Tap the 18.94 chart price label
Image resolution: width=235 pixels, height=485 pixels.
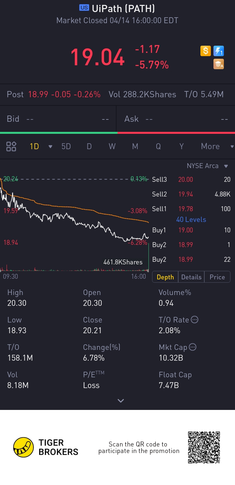(x=10, y=242)
